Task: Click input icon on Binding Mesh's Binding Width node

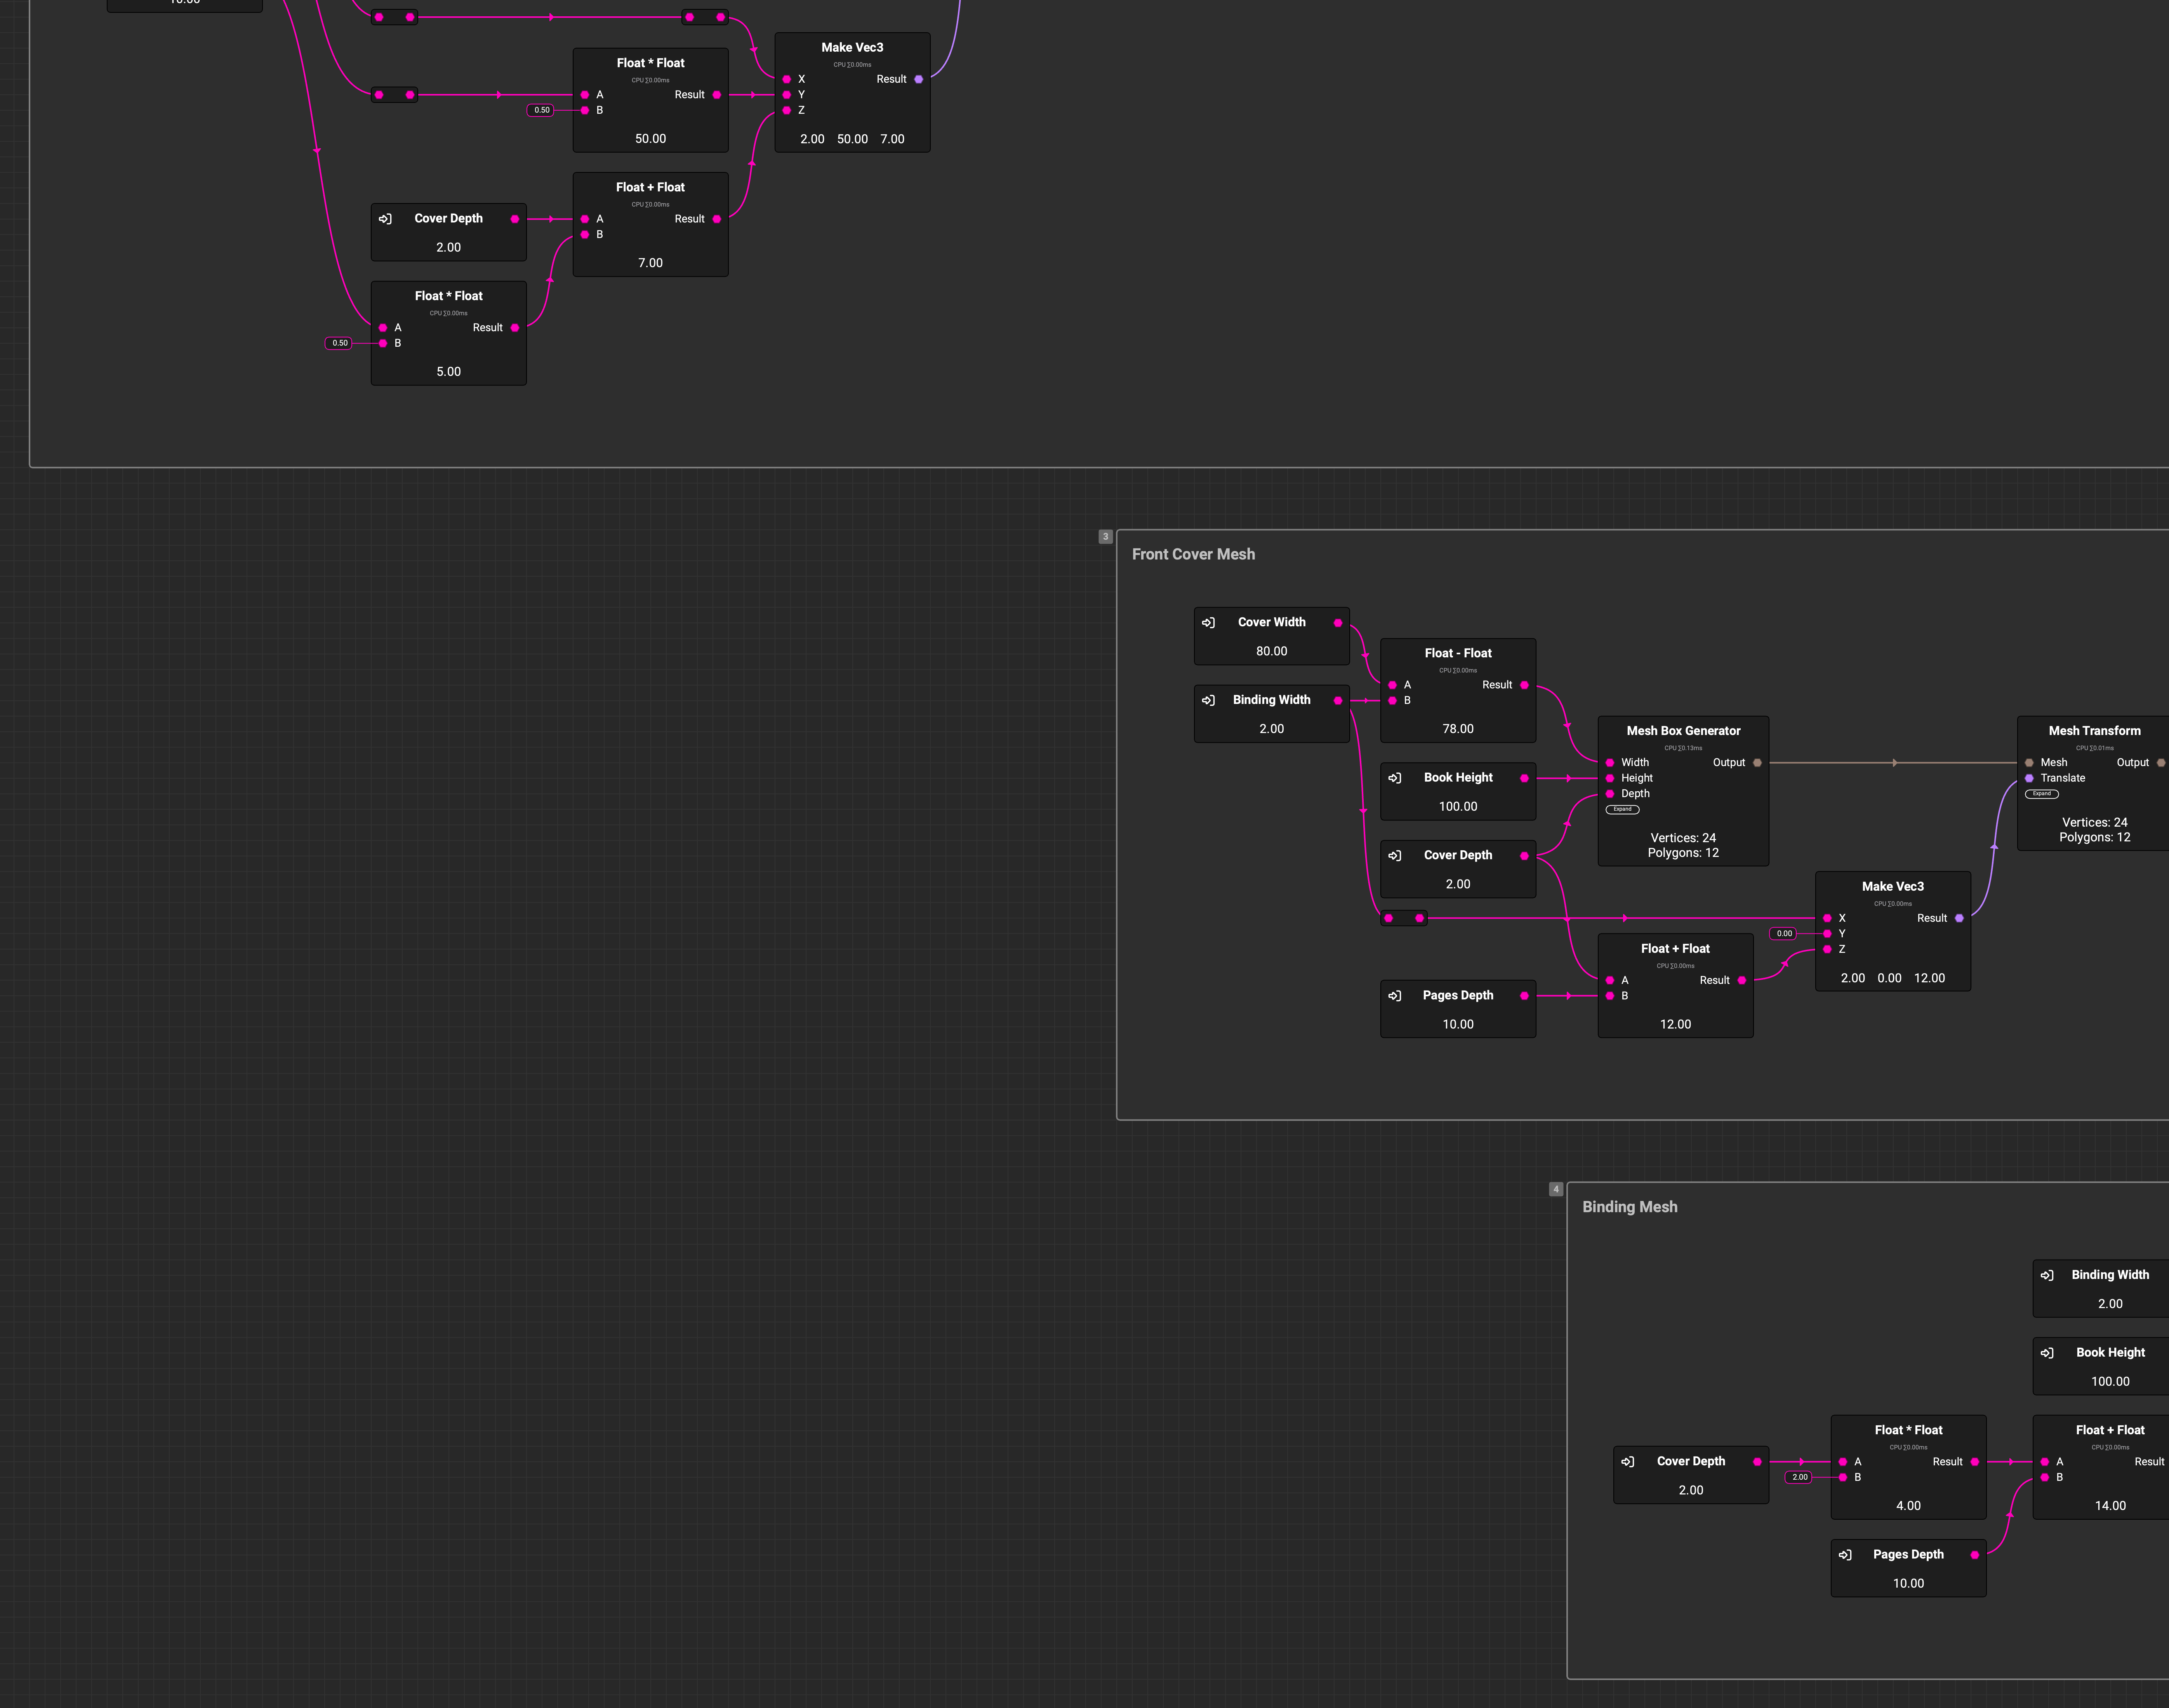Action: click(x=2047, y=1275)
